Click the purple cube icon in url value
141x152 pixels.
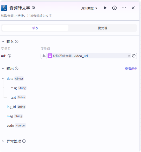pos(50,56)
